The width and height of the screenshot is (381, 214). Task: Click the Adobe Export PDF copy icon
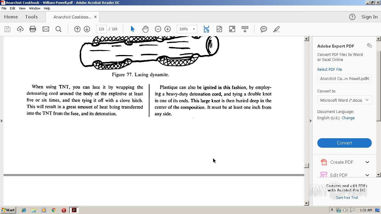(369, 45)
